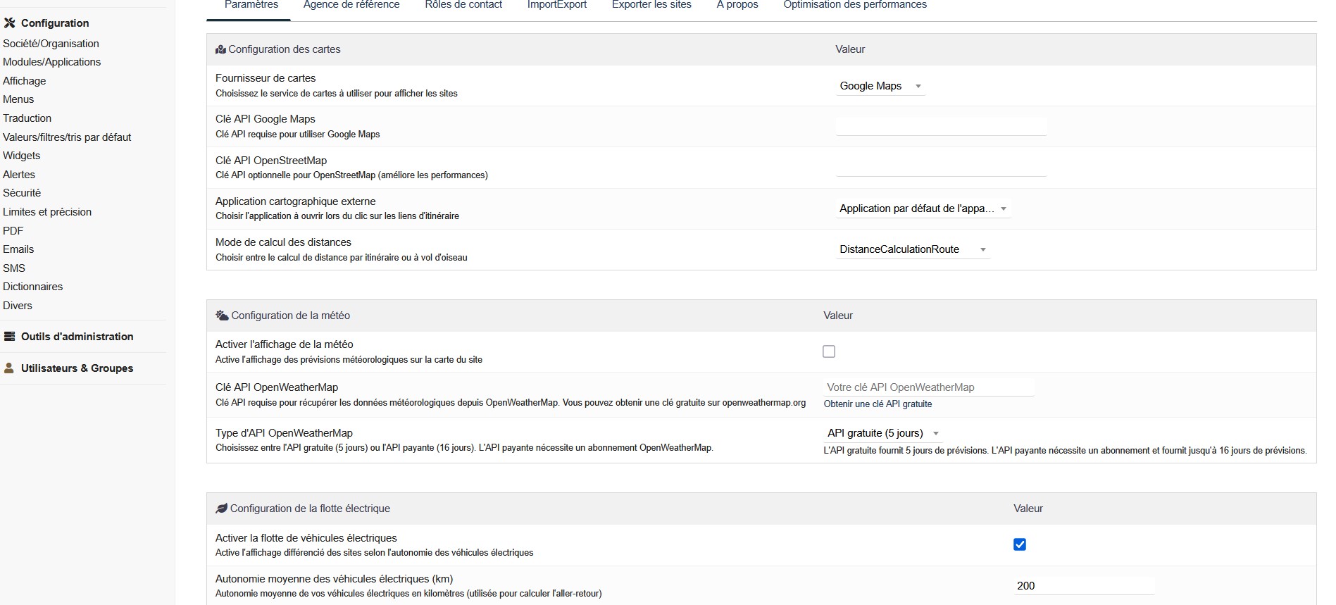Click the Outils d'administration server icon
Viewport: 1336px width, 605px height.
pyautogui.click(x=9, y=337)
